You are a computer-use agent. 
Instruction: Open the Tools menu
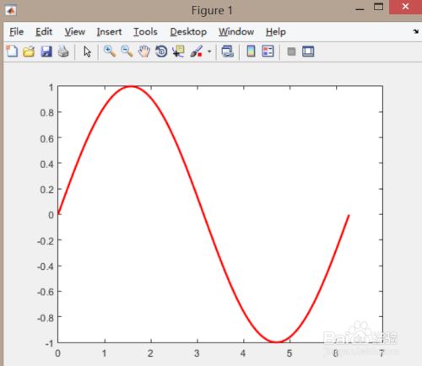click(145, 32)
